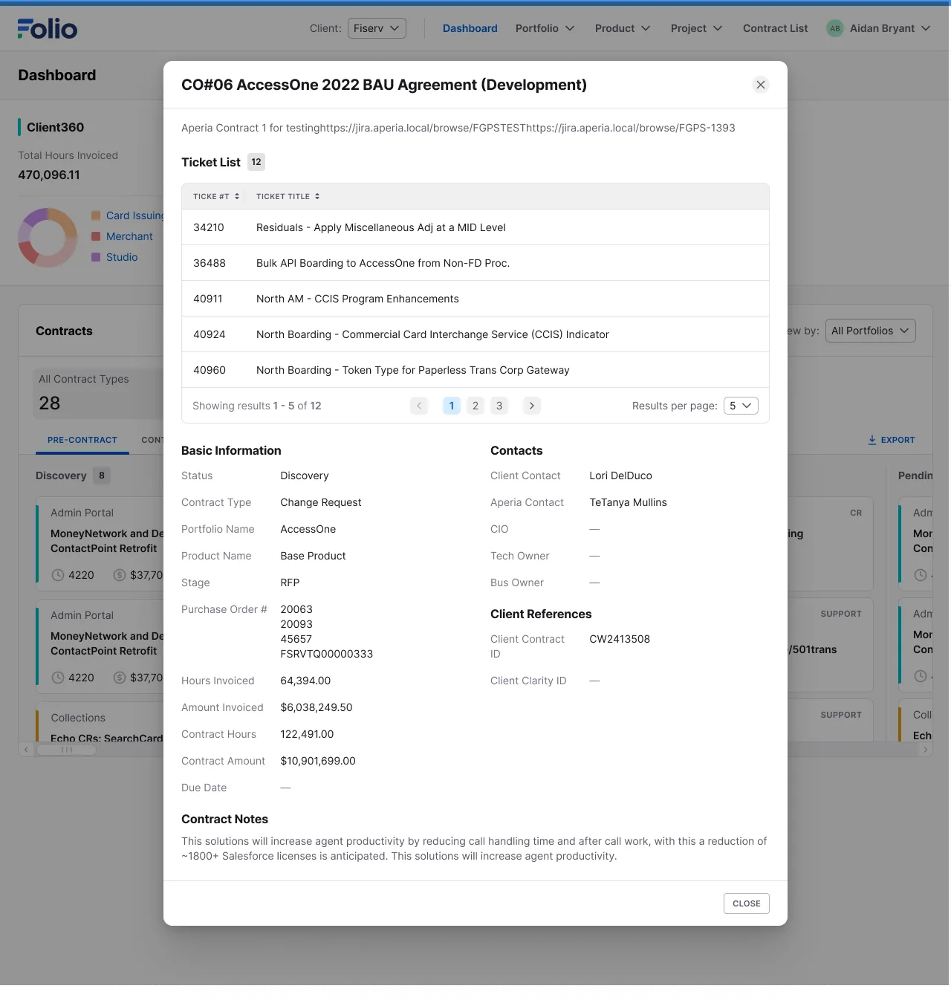Click the Studio legend color swatch

click(96, 257)
